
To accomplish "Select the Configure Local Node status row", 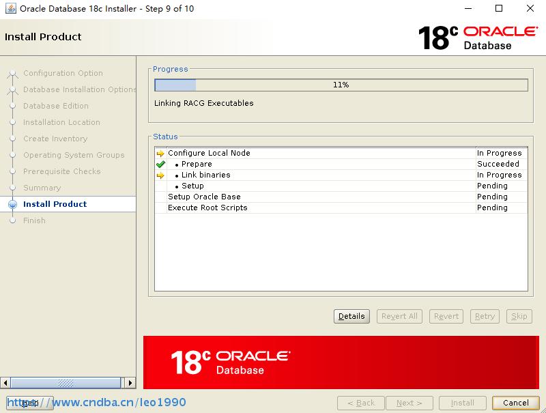I will [341, 153].
